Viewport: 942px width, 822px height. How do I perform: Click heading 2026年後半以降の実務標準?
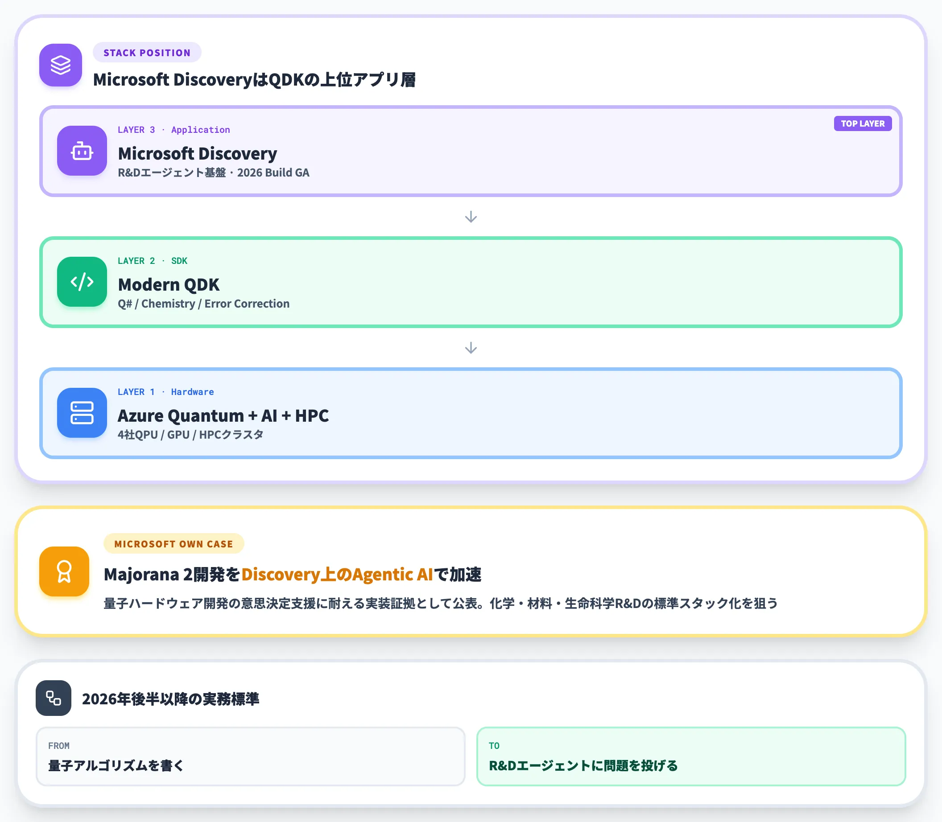171,699
